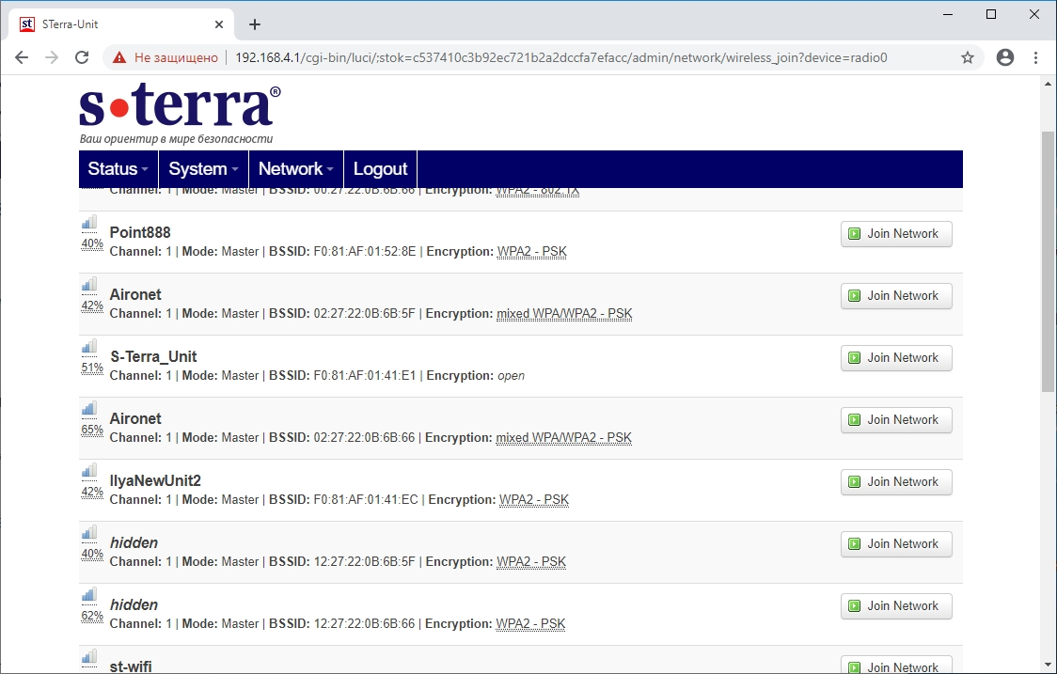The height and width of the screenshot is (674, 1057).
Task: Click the 'Не защищено' security label
Action: pos(176,57)
